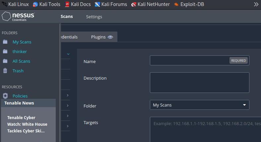This screenshot has width=261, height=142.
Task: Click the Name field label
Action: (x=90, y=62)
